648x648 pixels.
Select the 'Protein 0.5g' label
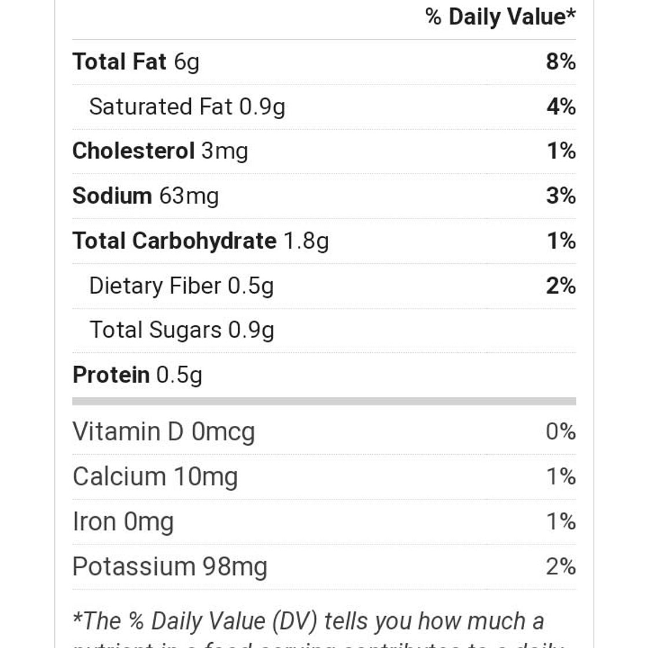pyautogui.click(x=137, y=375)
